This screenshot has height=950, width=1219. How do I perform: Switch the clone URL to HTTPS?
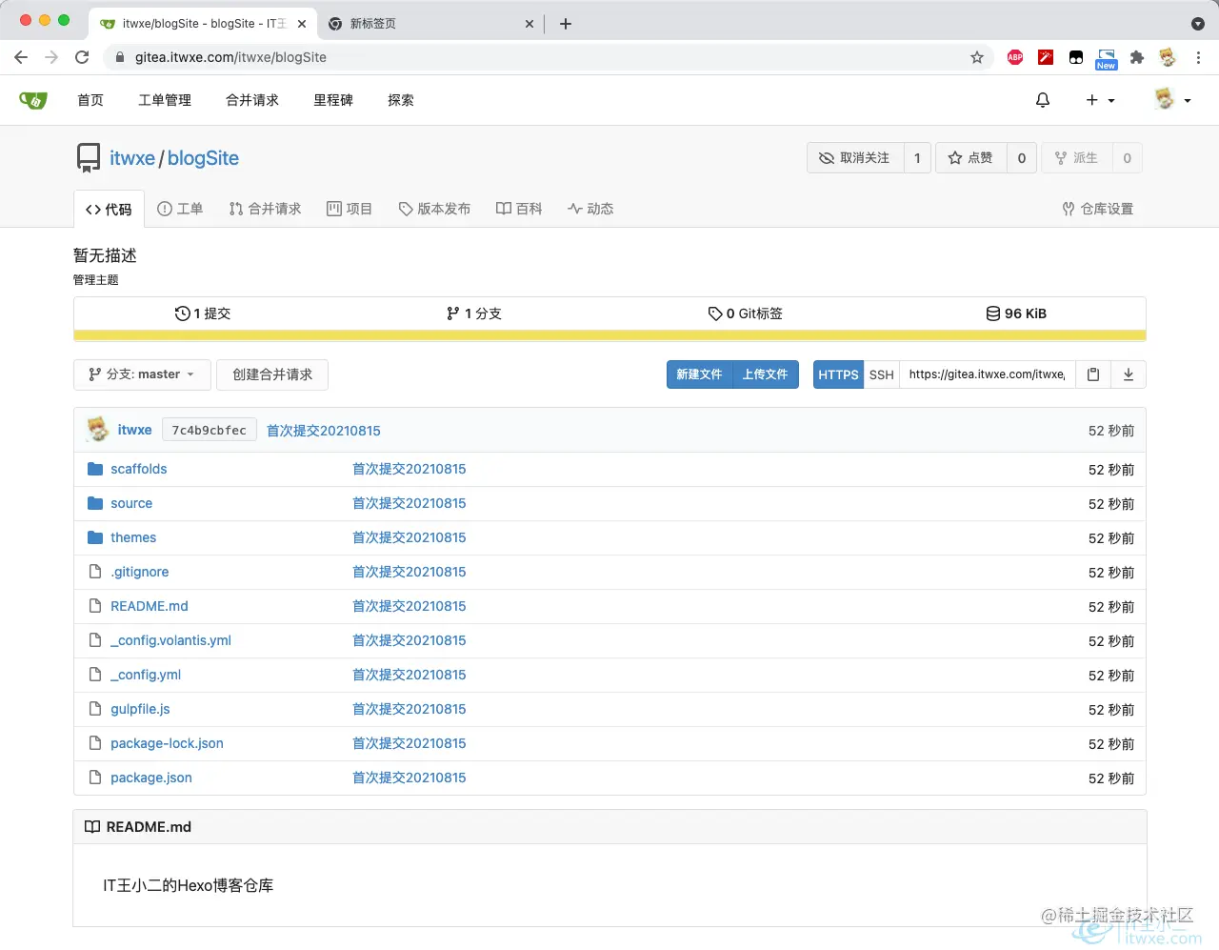(x=837, y=374)
